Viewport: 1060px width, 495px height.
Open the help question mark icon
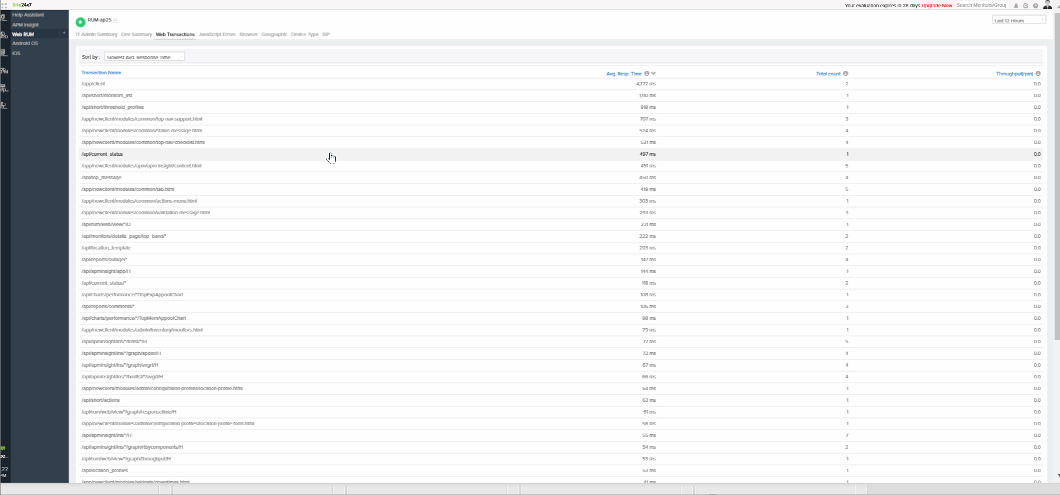click(x=1035, y=6)
